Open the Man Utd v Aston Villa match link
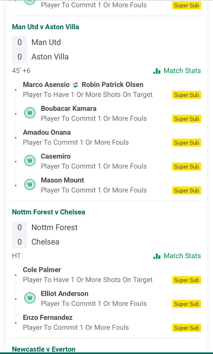The image size is (213, 354). click(x=45, y=27)
